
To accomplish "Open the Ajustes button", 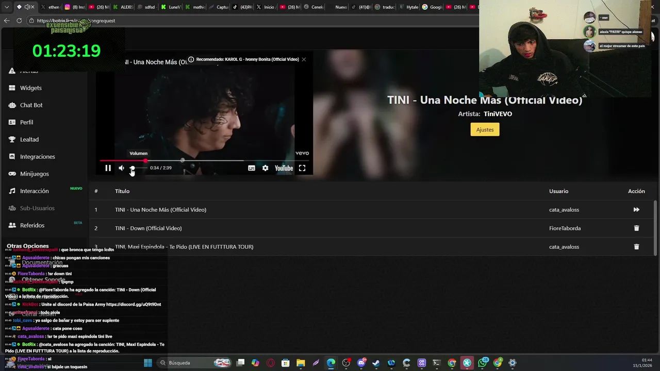I will [x=485, y=129].
